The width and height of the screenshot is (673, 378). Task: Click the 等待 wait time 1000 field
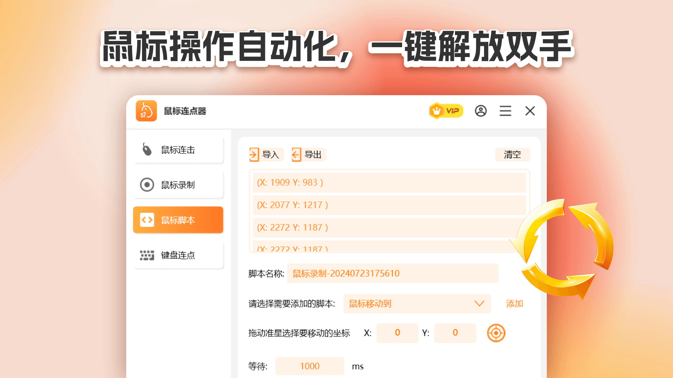tap(310, 366)
